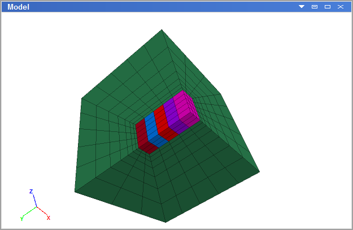Close the Model view window
353x230 pixels.
tap(341, 7)
